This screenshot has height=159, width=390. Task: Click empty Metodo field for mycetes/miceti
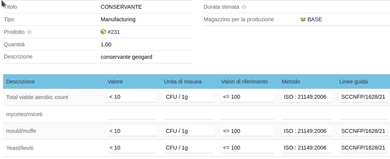click(x=307, y=114)
